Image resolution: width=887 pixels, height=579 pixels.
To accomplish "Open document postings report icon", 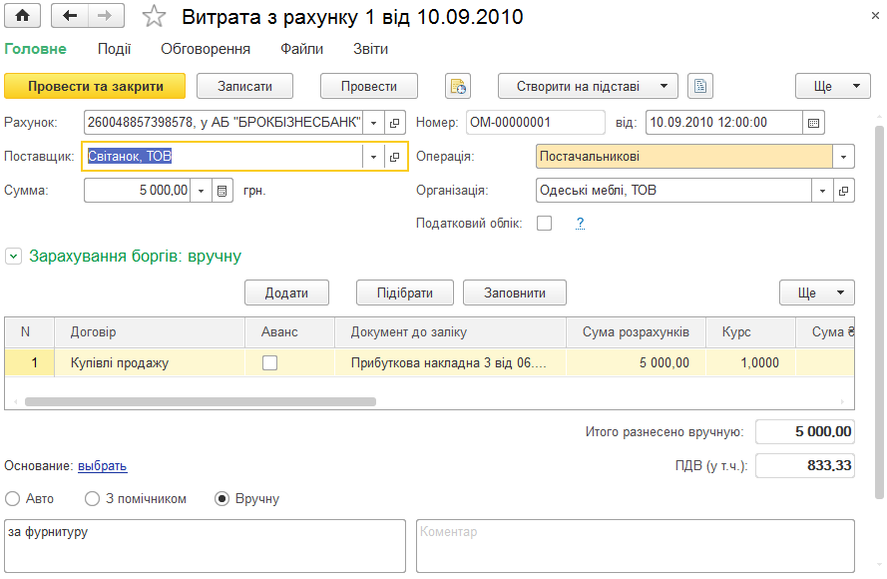I will [458, 86].
